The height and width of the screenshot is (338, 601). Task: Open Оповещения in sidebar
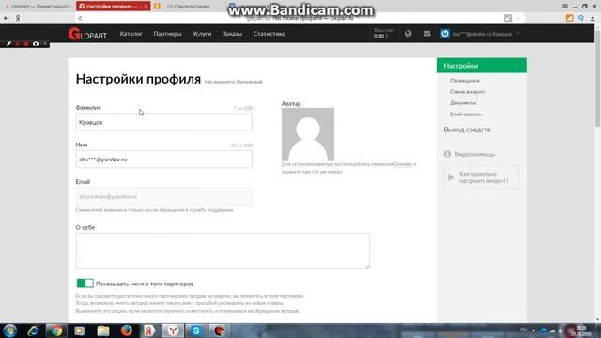(x=465, y=81)
